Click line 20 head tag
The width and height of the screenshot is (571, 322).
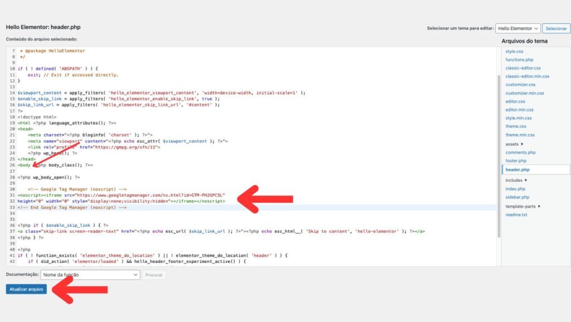(x=25, y=129)
